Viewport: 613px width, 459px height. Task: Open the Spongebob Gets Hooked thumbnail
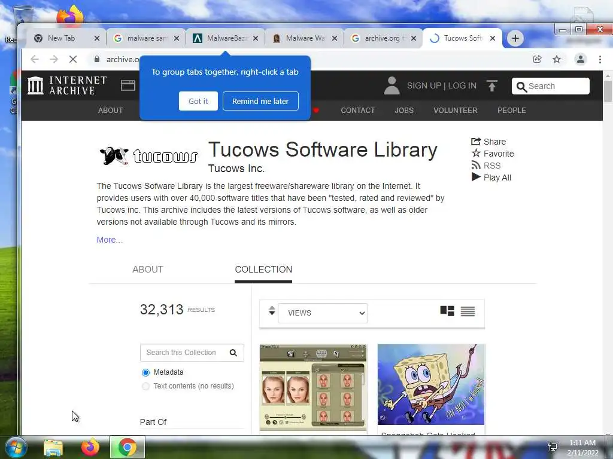pos(431,384)
